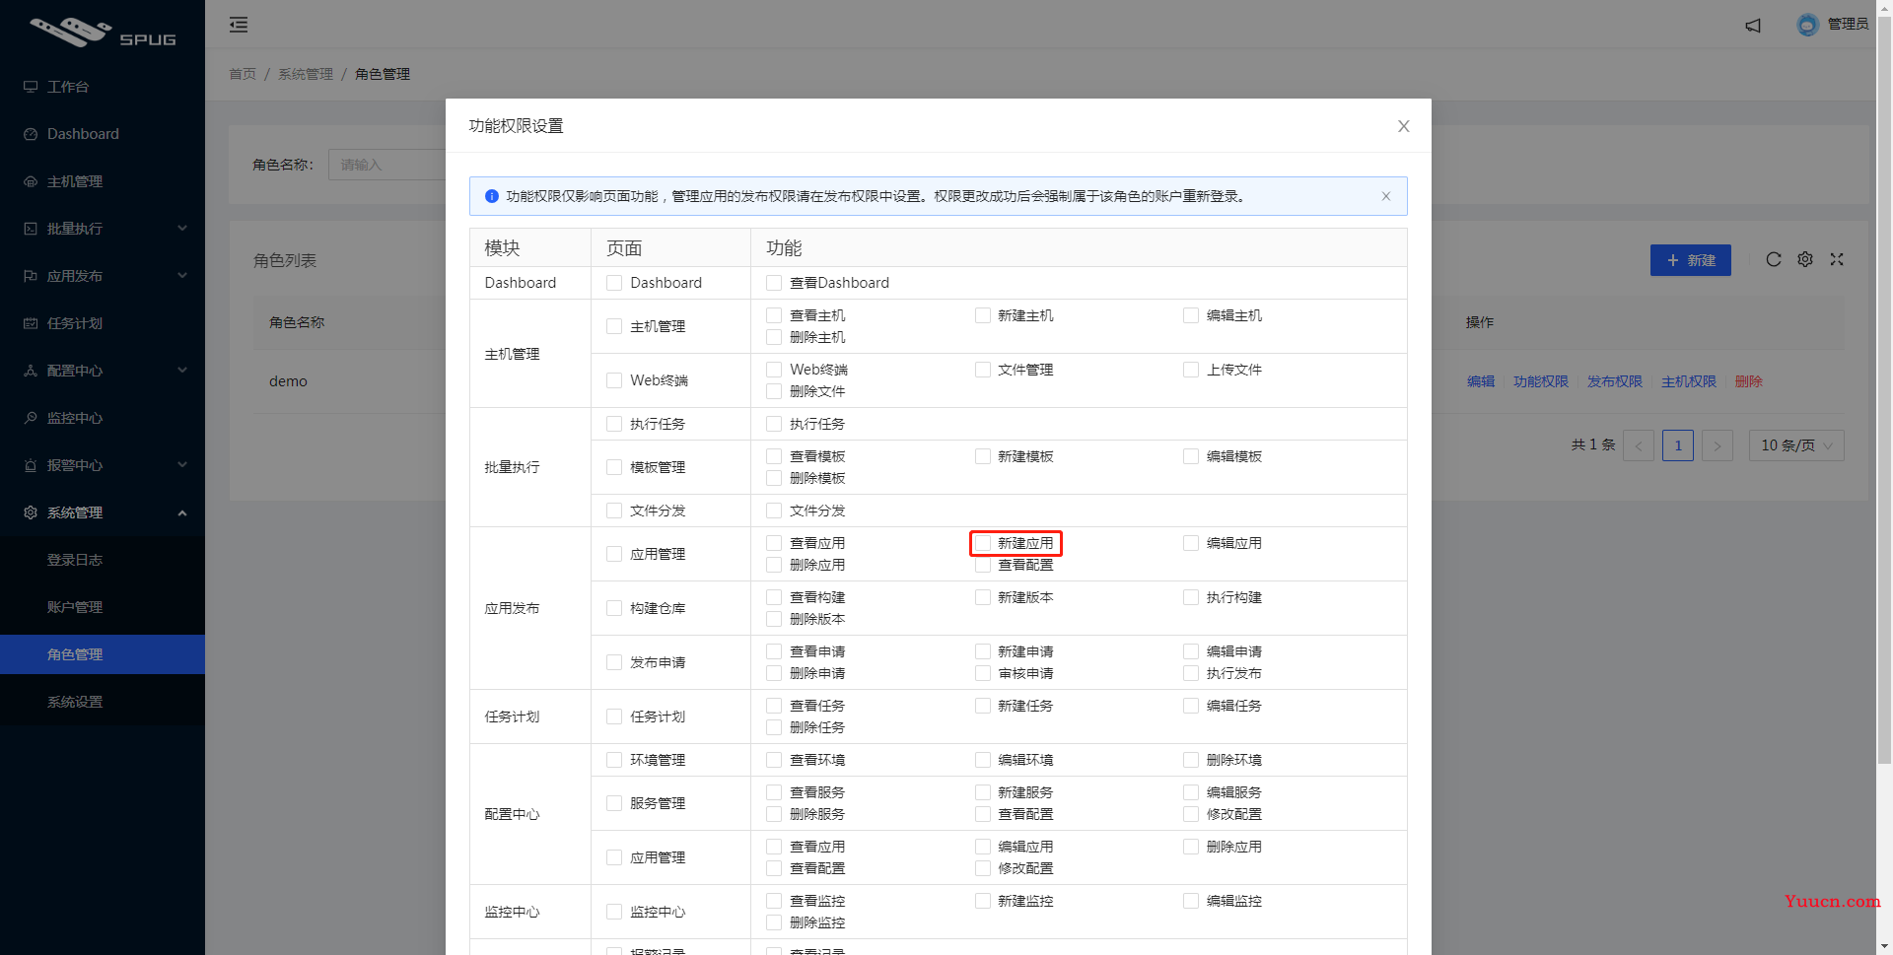Image resolution: width=1893 pixels, height=955 pixels.
Task: Open 主机管理 from the sidebar
Action: 75,181
